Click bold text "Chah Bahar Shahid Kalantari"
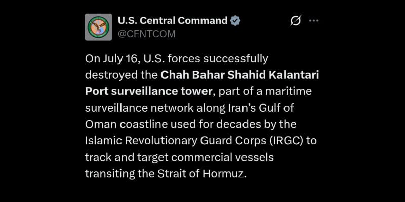This screenshot has height=202, width=405. (x=239, y=75)
